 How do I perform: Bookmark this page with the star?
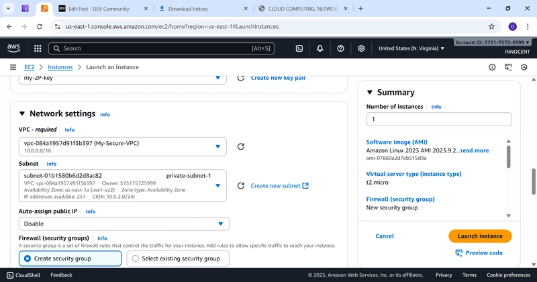pyautogui.click(x=491, y=26)
